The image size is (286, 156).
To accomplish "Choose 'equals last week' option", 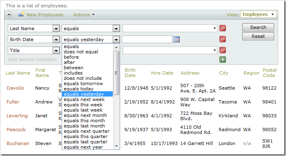I will point(87,110).
